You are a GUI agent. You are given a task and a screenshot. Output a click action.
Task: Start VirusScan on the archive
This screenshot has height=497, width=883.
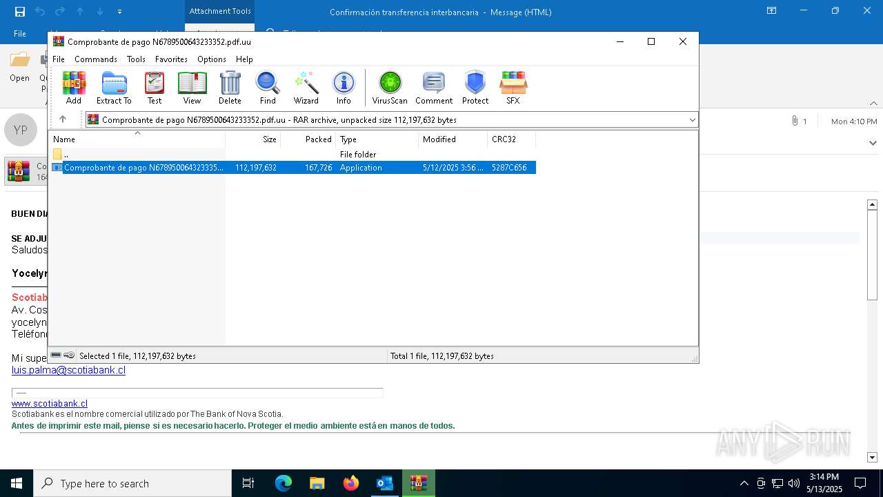[390, 88]
